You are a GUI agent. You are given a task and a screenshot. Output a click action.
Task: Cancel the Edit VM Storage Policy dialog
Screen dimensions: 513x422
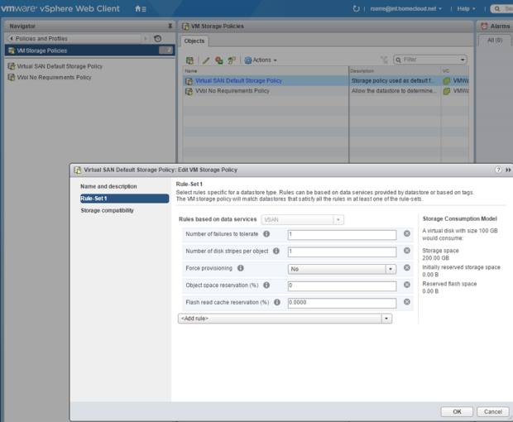tap(492, 411)
